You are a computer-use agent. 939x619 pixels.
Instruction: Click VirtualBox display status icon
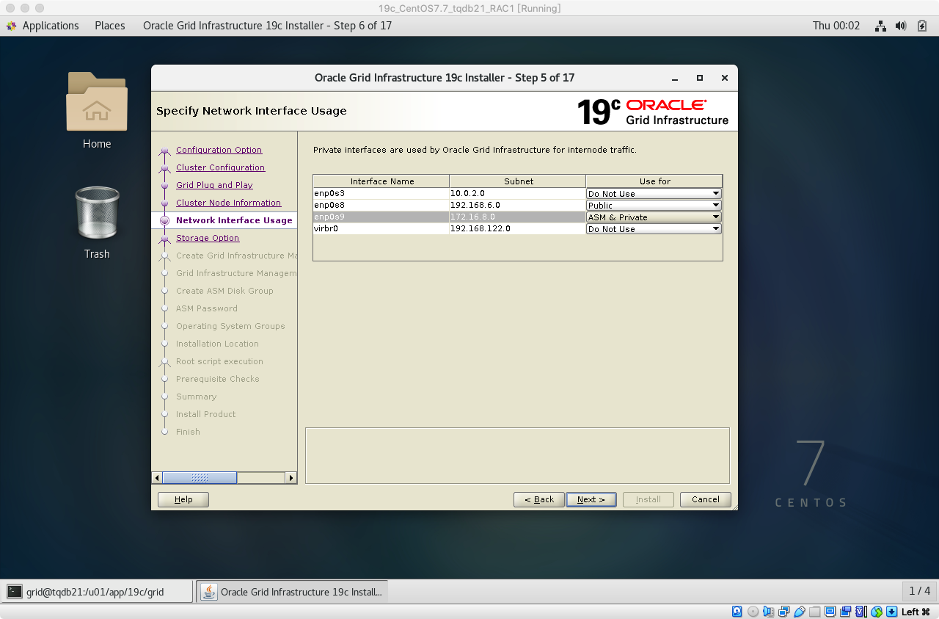(x=830, y=611)
